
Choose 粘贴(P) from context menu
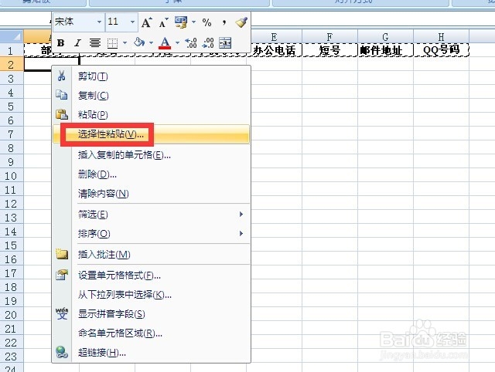pyautogui.click(x=151, y=115)
